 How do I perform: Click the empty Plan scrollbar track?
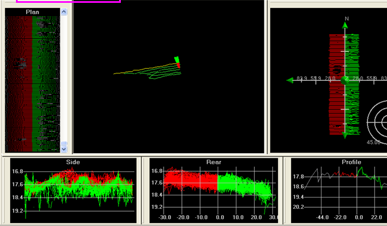(64, 78)
